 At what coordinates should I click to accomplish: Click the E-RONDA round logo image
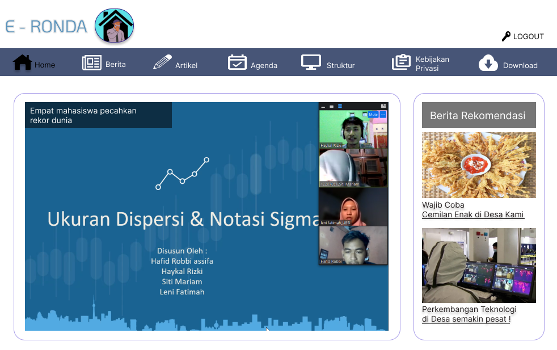(x=114, y=26)
